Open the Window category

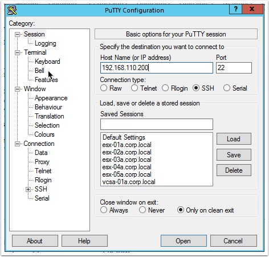click(35, 89)
